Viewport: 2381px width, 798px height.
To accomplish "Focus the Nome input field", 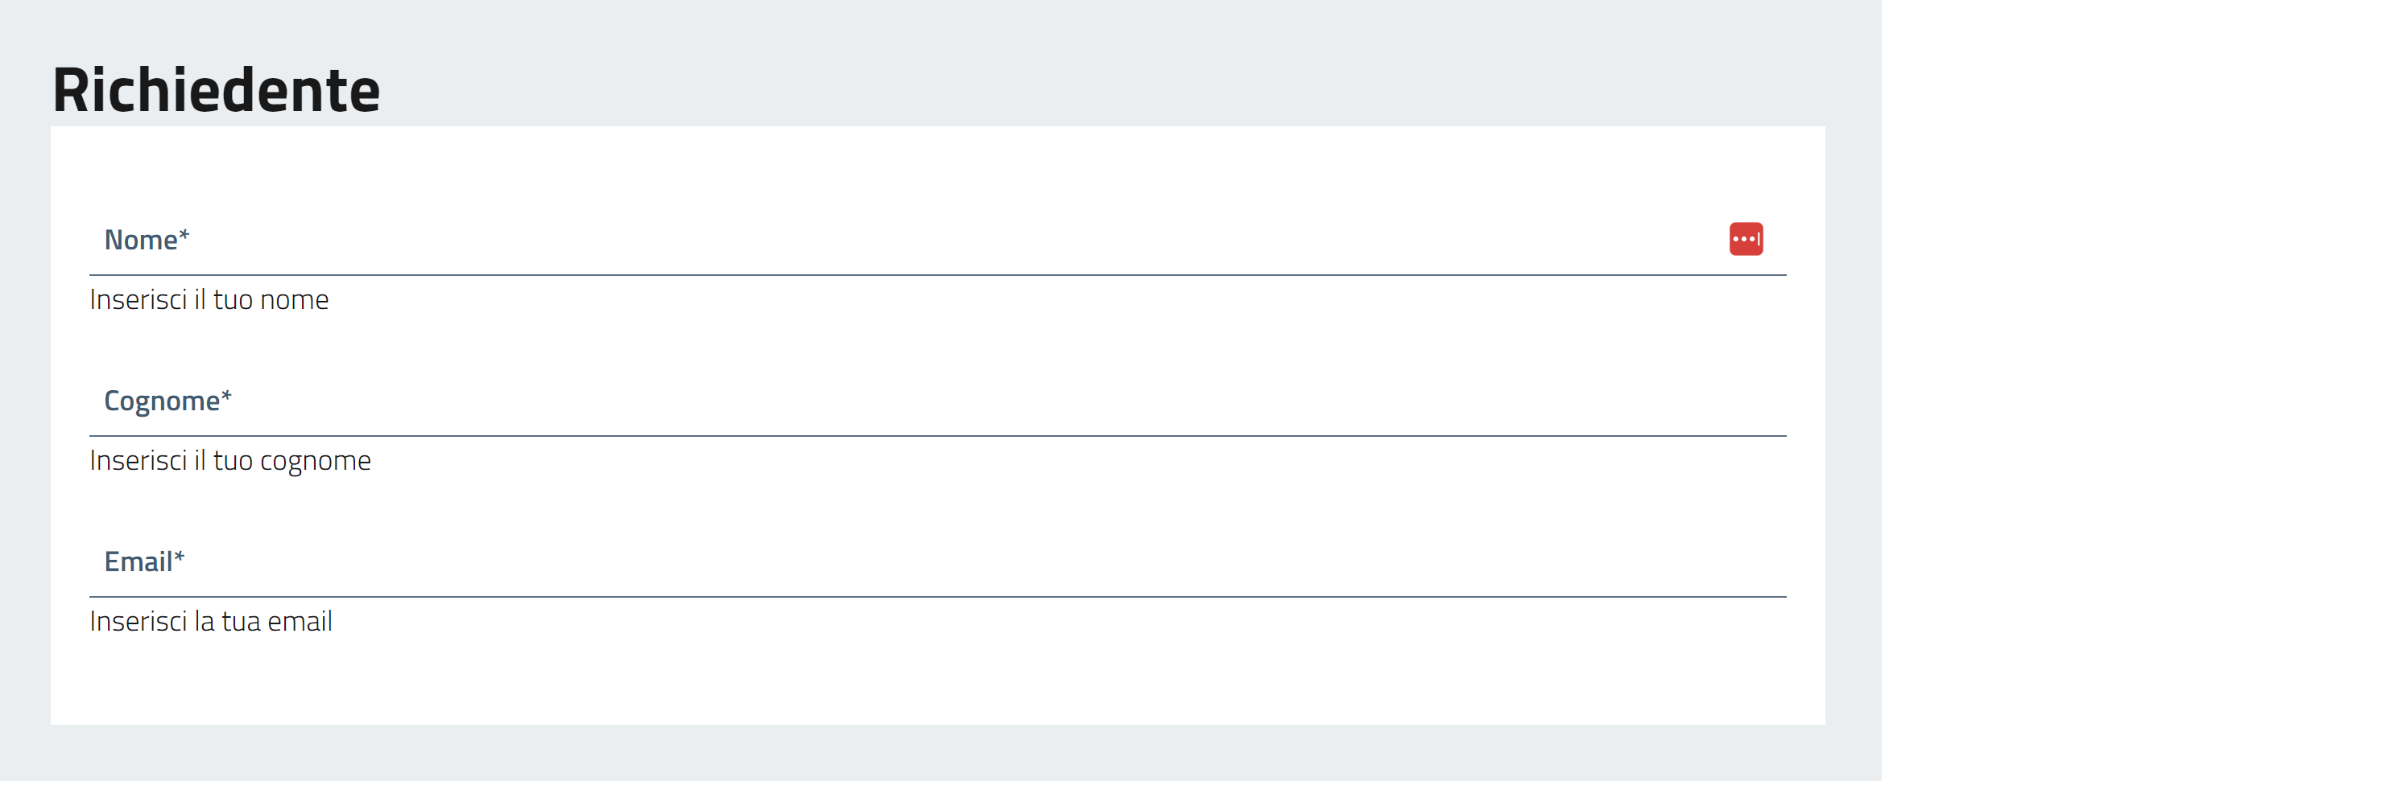I will point(924,241).
